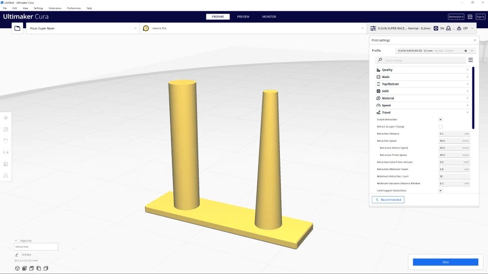This screenshot has height=274, width=488.
Task: Switch to the MONITOR stage tab
Action: 269,17
